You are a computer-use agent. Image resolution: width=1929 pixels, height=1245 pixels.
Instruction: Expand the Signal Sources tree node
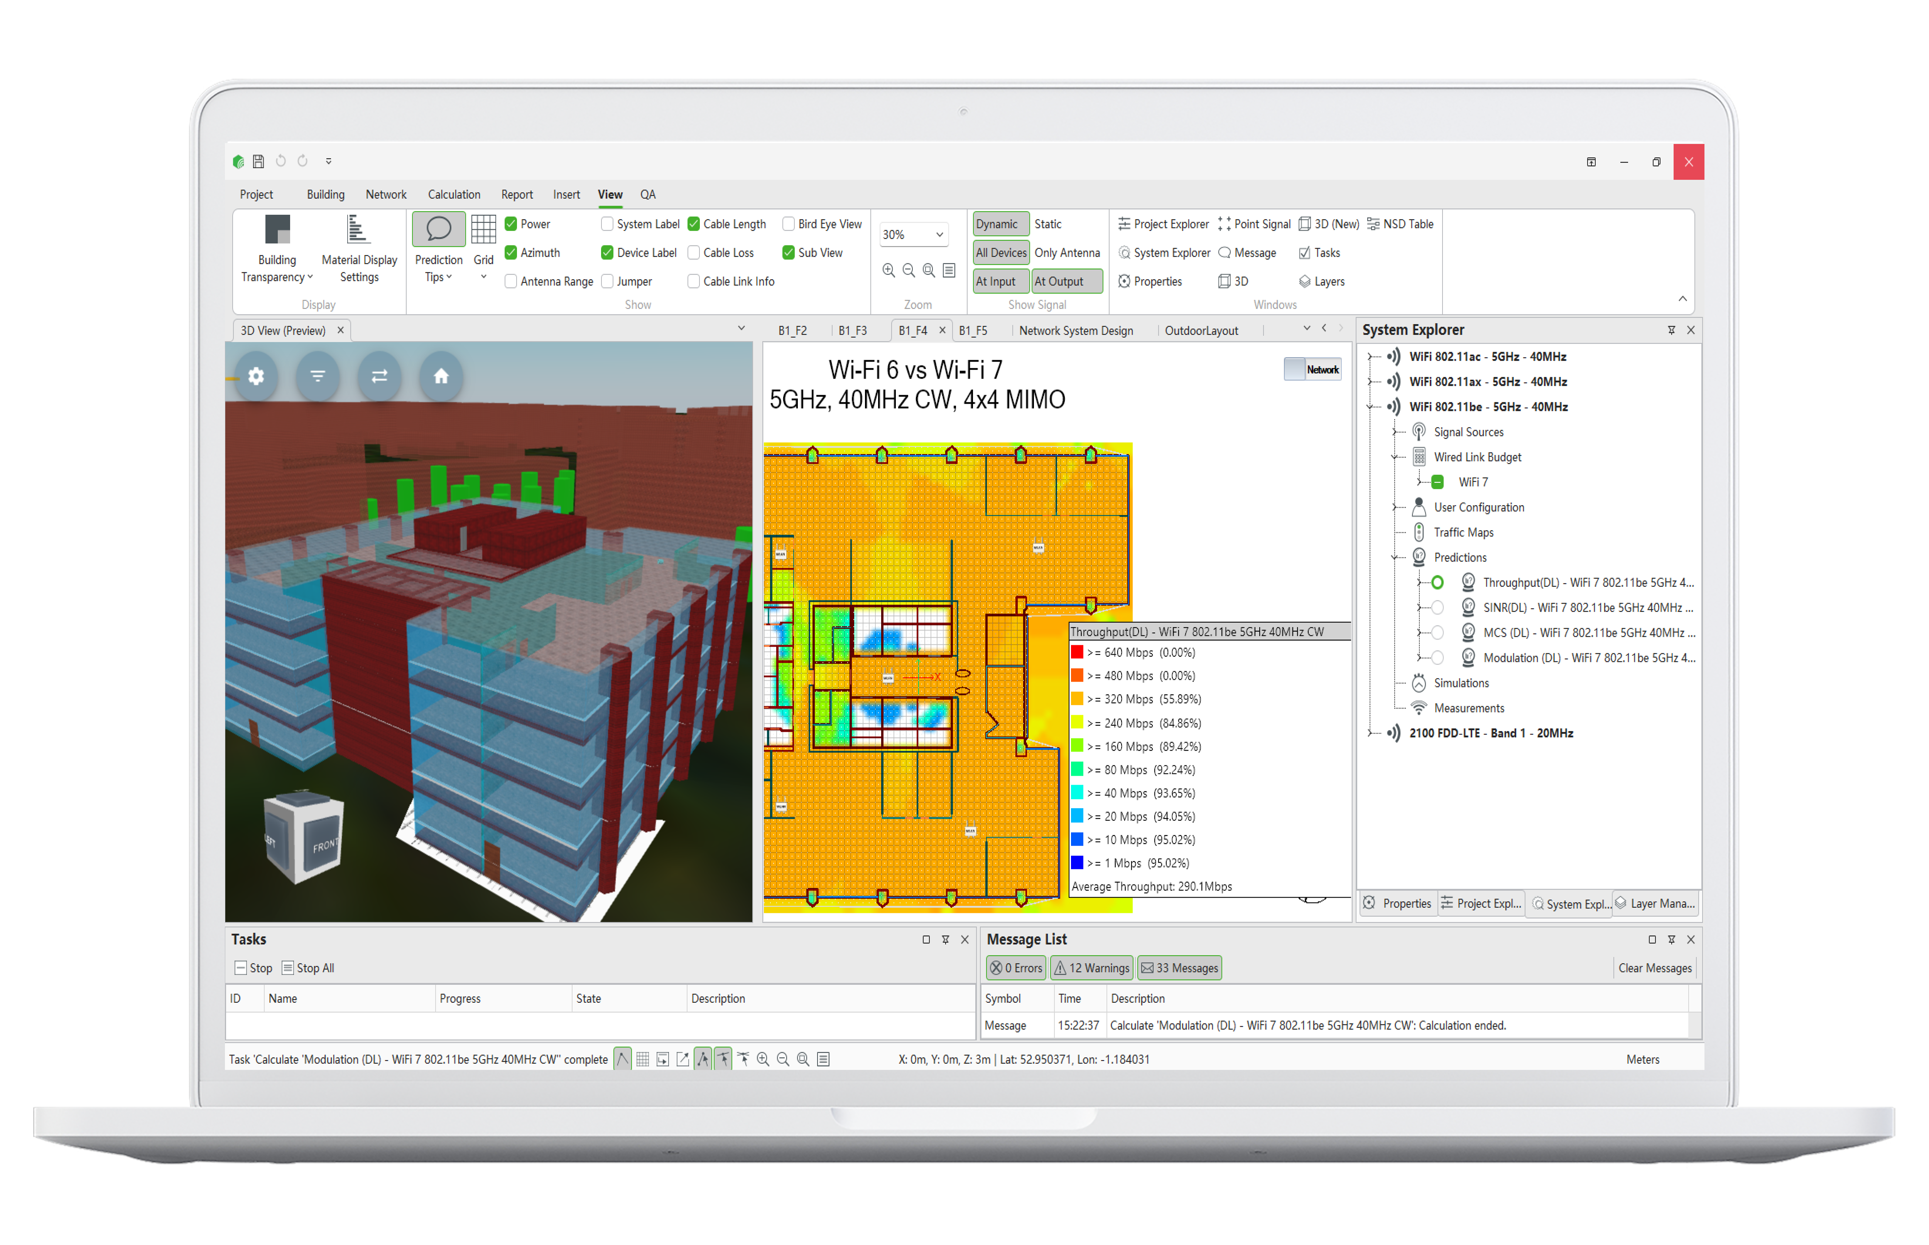coord(1393,432)
